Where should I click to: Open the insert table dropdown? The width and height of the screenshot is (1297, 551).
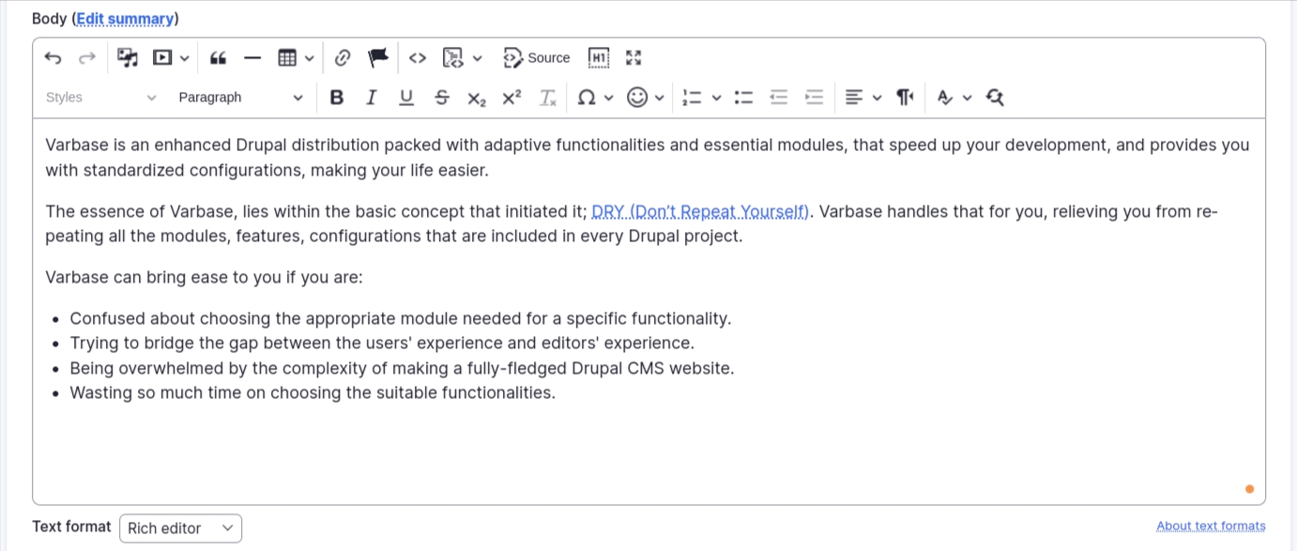point(295,58)
